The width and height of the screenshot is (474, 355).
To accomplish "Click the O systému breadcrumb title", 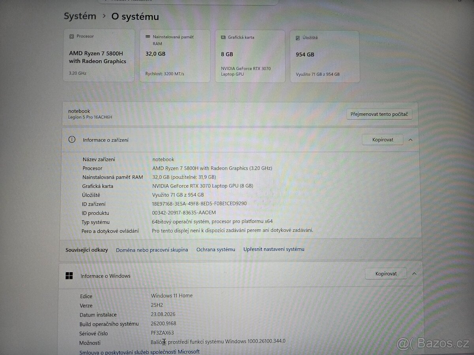I will coord(135,17).
